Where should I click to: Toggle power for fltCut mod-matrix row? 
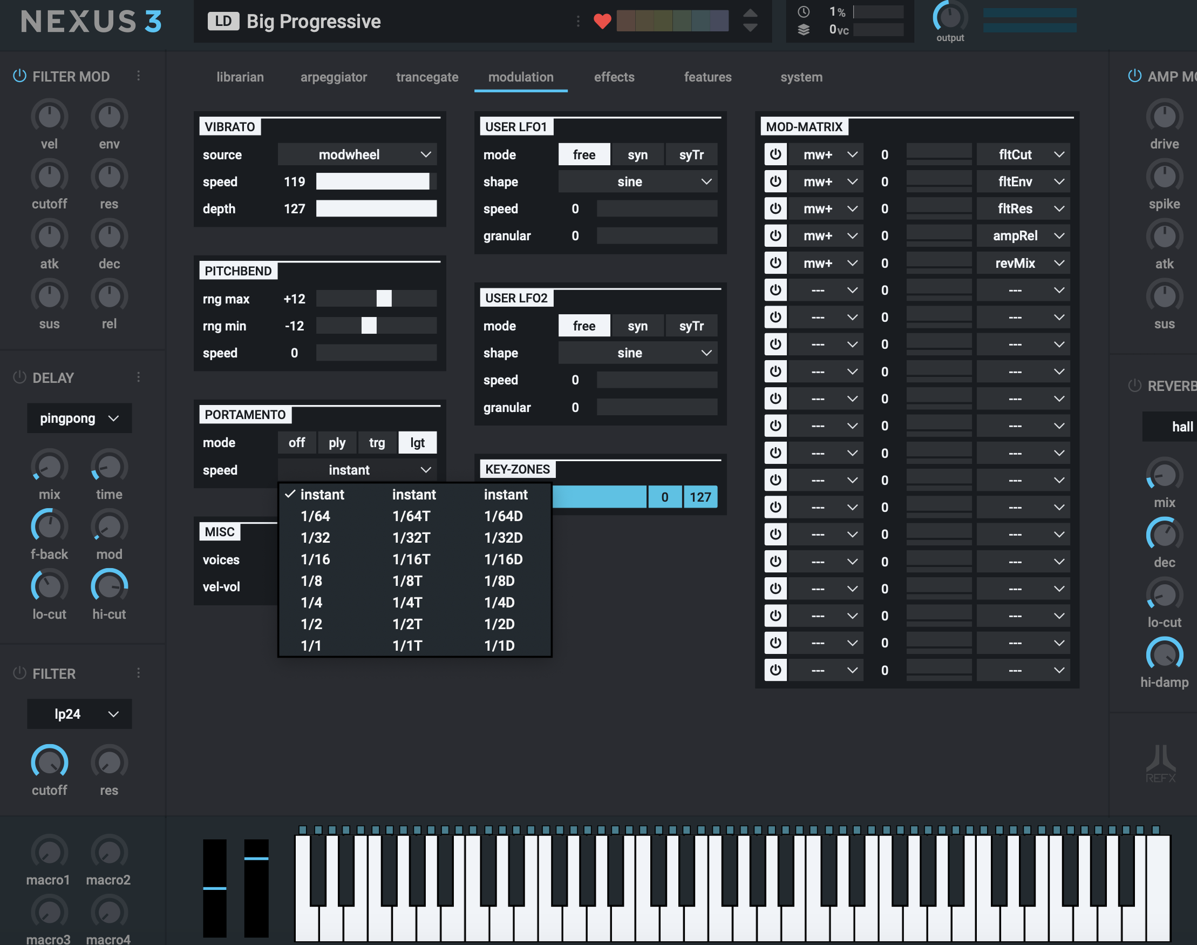[x=776, y=154]
